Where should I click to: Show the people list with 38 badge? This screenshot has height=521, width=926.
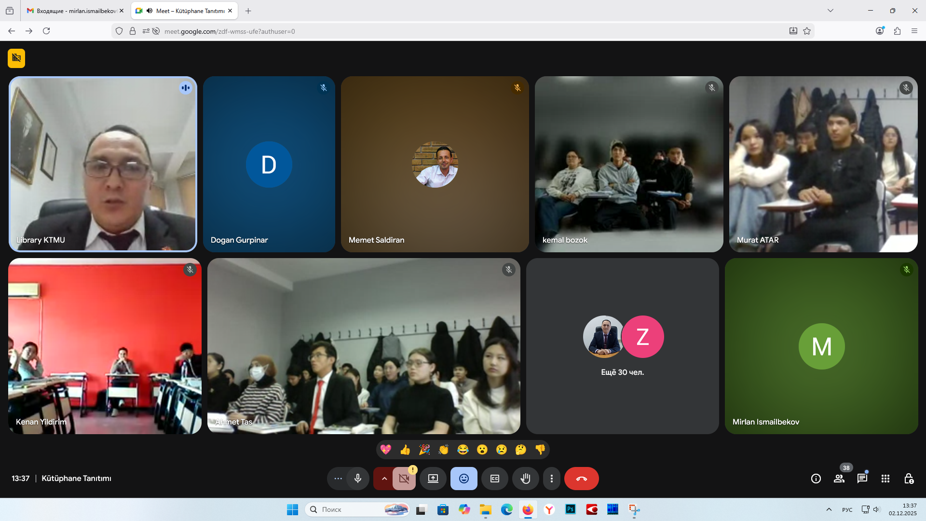839,479
